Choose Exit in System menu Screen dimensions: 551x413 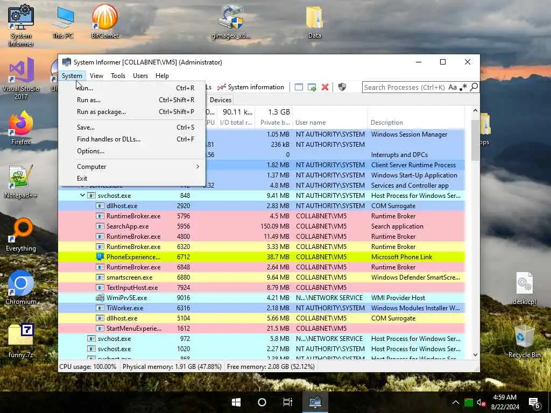pyautogui.click(x=132, y=179)
